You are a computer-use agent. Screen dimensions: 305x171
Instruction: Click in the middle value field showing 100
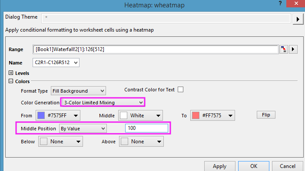[x=147, y=128]
